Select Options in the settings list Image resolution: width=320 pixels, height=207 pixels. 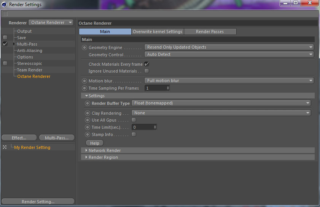25,57
